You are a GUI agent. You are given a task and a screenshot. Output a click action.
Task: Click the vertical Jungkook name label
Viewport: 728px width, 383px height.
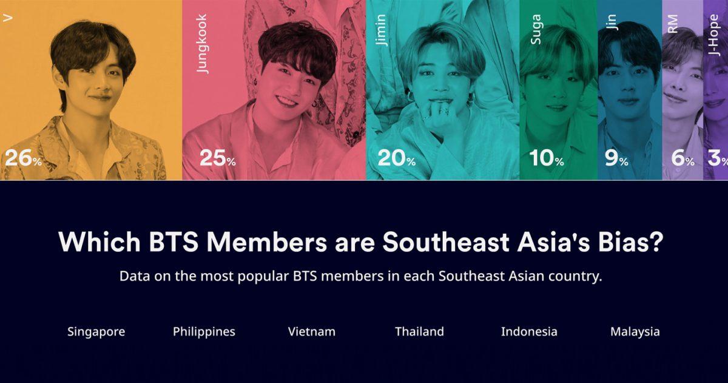[x=203, y=44]
